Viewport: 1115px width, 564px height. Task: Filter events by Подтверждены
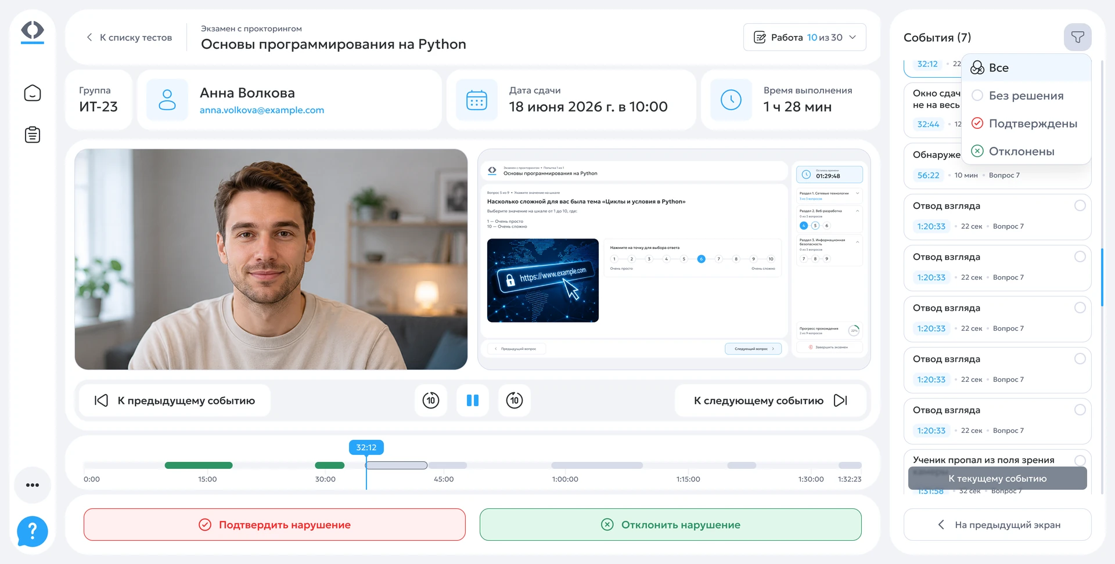(1027, 124)
